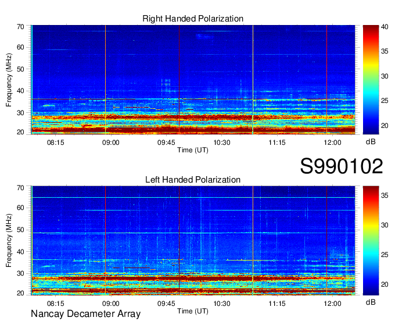Click the 11:15 tick under Left Handed plot
The height and width of the screenshot is (321, 395).
coord(277,304)
